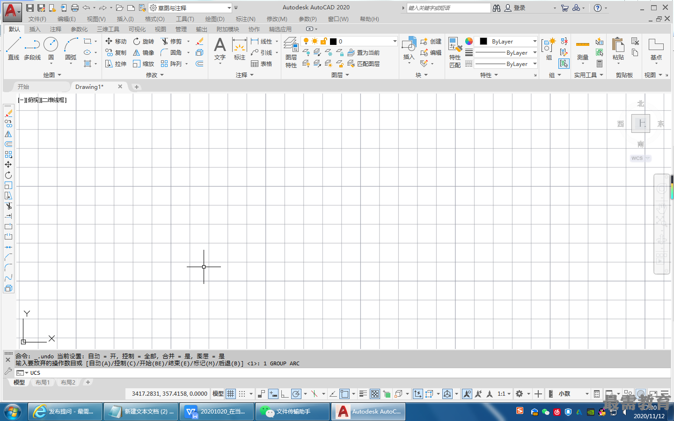Image resolution: width=674 pixels, height=421 pixels.
Task: Click the Group (组) icon
Action: pyautogui.click(x=549, y=49)
